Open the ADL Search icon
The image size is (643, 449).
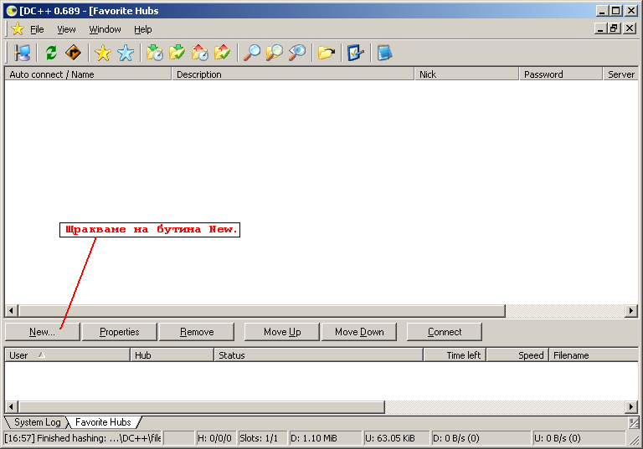coord(275,53)
